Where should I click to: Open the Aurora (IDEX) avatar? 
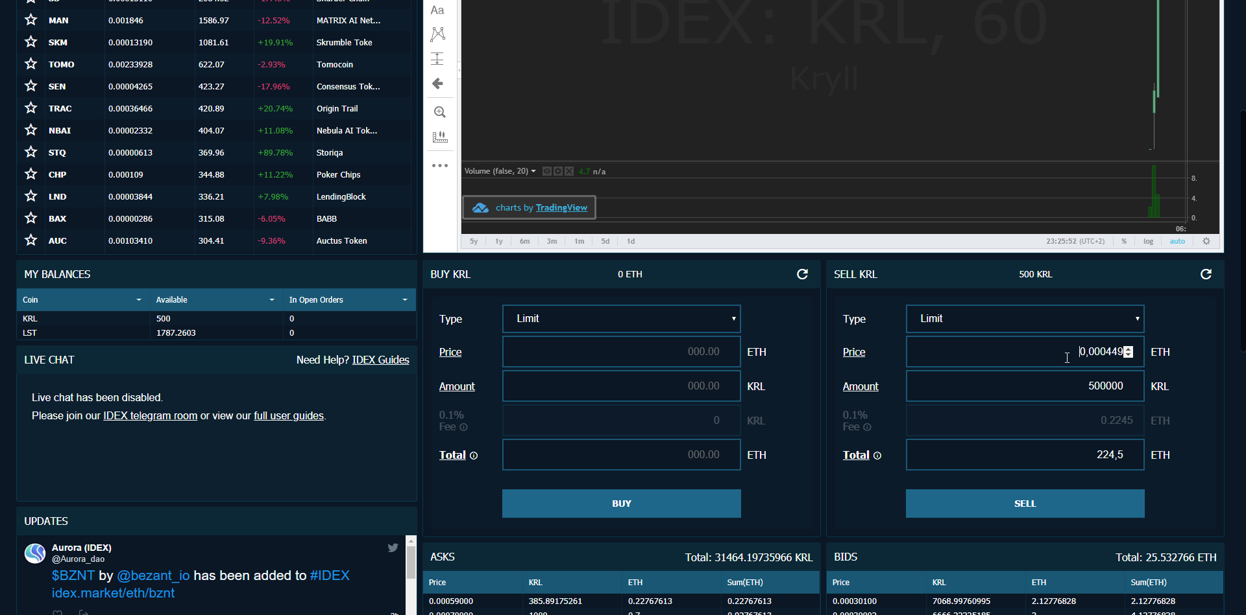[35, 553]
